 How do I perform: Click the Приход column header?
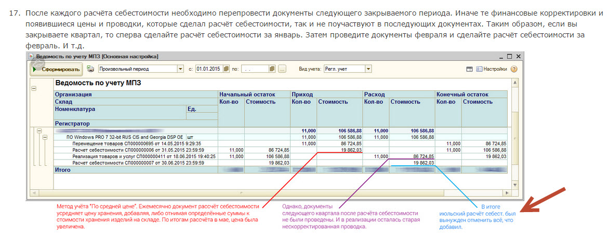coord(326,94)
